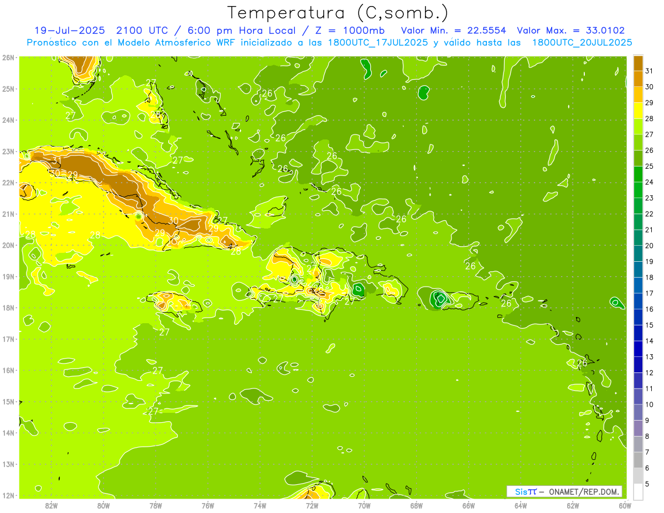The height and width of the screenshot is (513, 664).
Task: Click the '31' contour label over western Cuba
Action: [x=56, y=161]
